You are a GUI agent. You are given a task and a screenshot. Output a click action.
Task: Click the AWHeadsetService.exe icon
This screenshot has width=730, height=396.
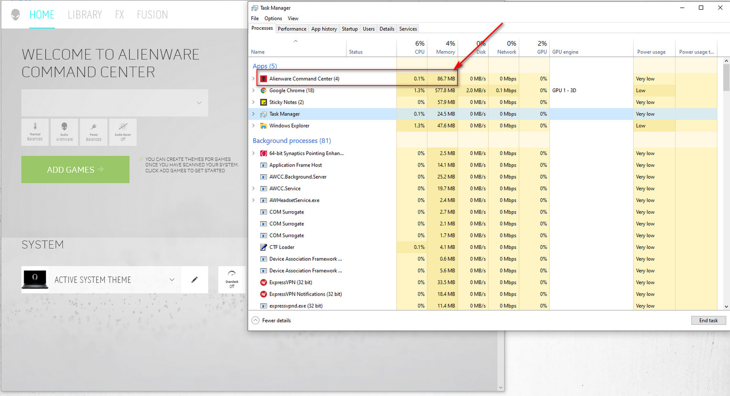click(x=264, y=200)
